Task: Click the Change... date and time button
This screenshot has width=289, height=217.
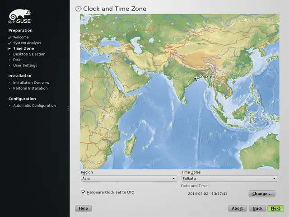Action: 262,194
